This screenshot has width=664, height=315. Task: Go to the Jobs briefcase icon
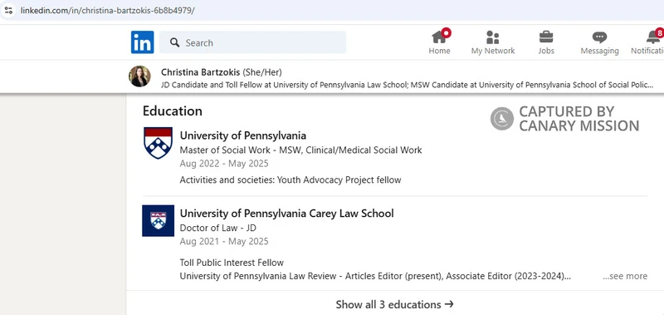[546, 37]
